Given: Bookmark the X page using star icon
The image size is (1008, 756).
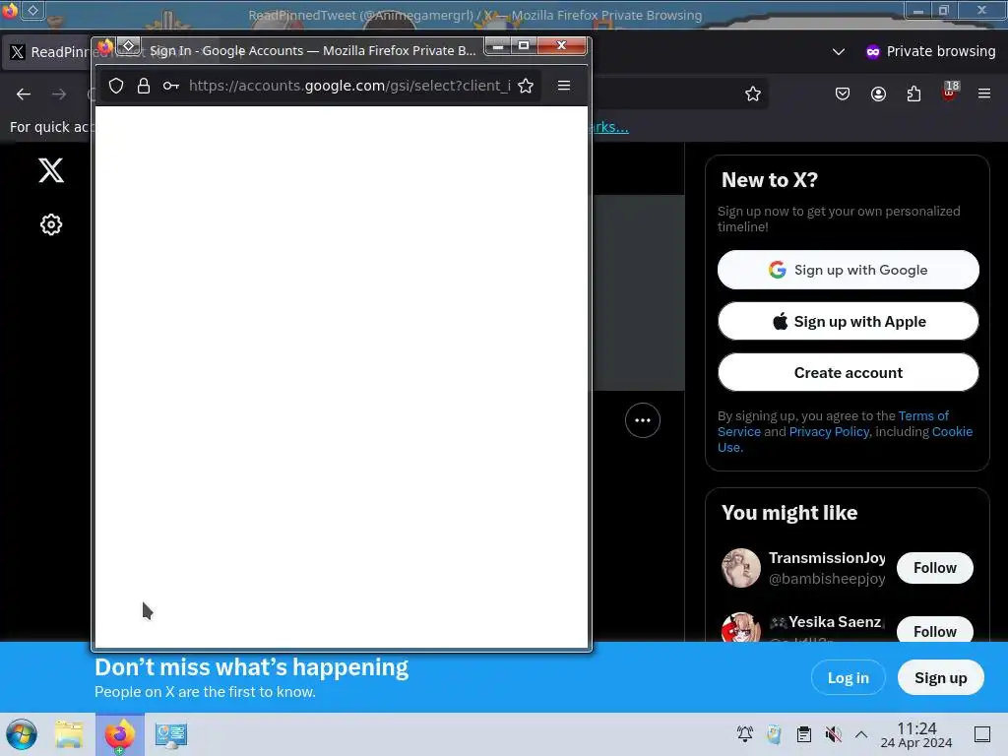Looking at the screenshot, I should pyautogui.click(x=753, y=94).
